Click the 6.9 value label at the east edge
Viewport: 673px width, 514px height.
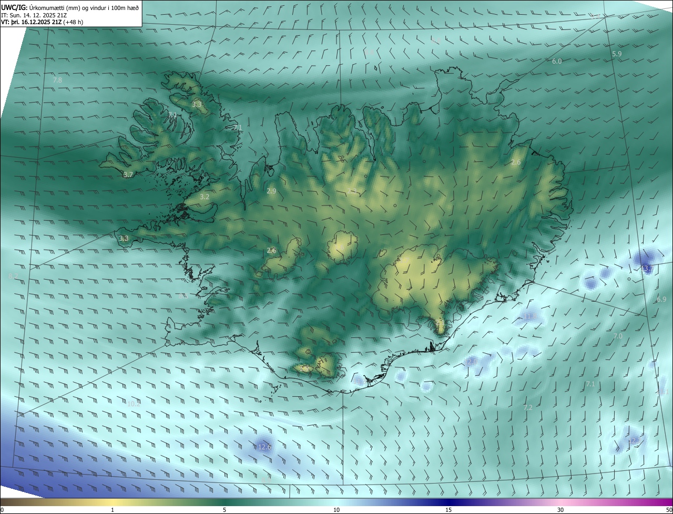coord(661,300)
